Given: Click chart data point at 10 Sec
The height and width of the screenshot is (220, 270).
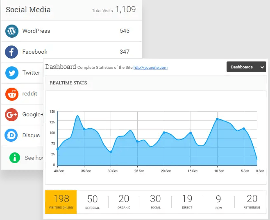Looking at the screenshot, I should coord(217,119).
